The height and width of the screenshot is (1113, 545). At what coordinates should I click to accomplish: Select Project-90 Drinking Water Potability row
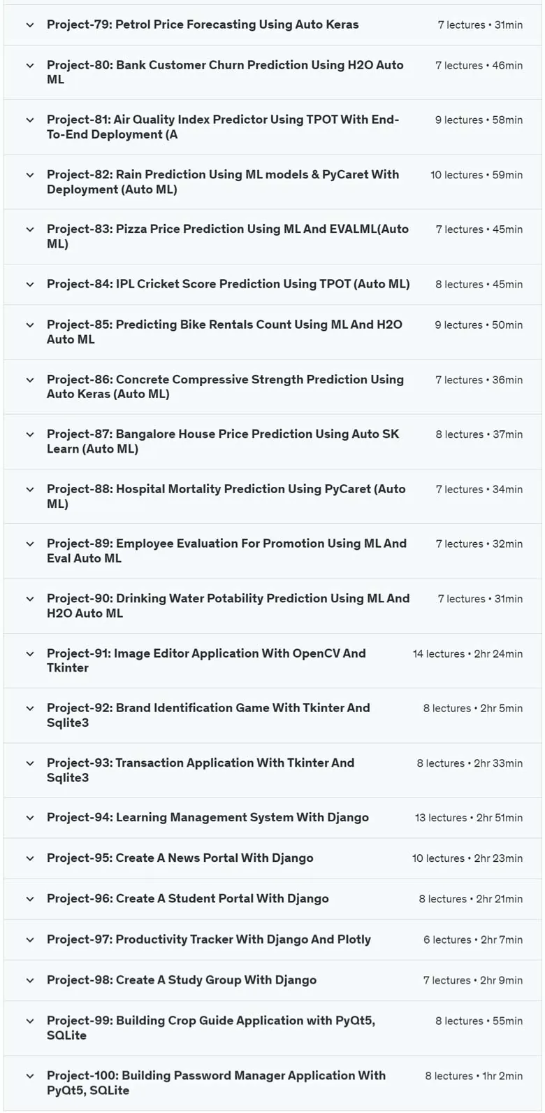(x=272, y=607)
